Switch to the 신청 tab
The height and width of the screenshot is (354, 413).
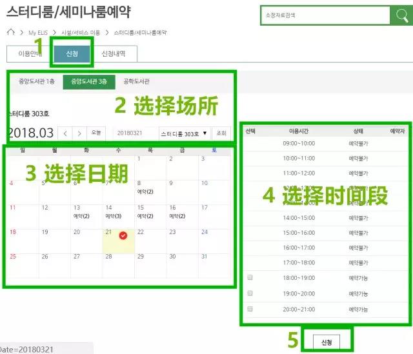coord(72,54)
